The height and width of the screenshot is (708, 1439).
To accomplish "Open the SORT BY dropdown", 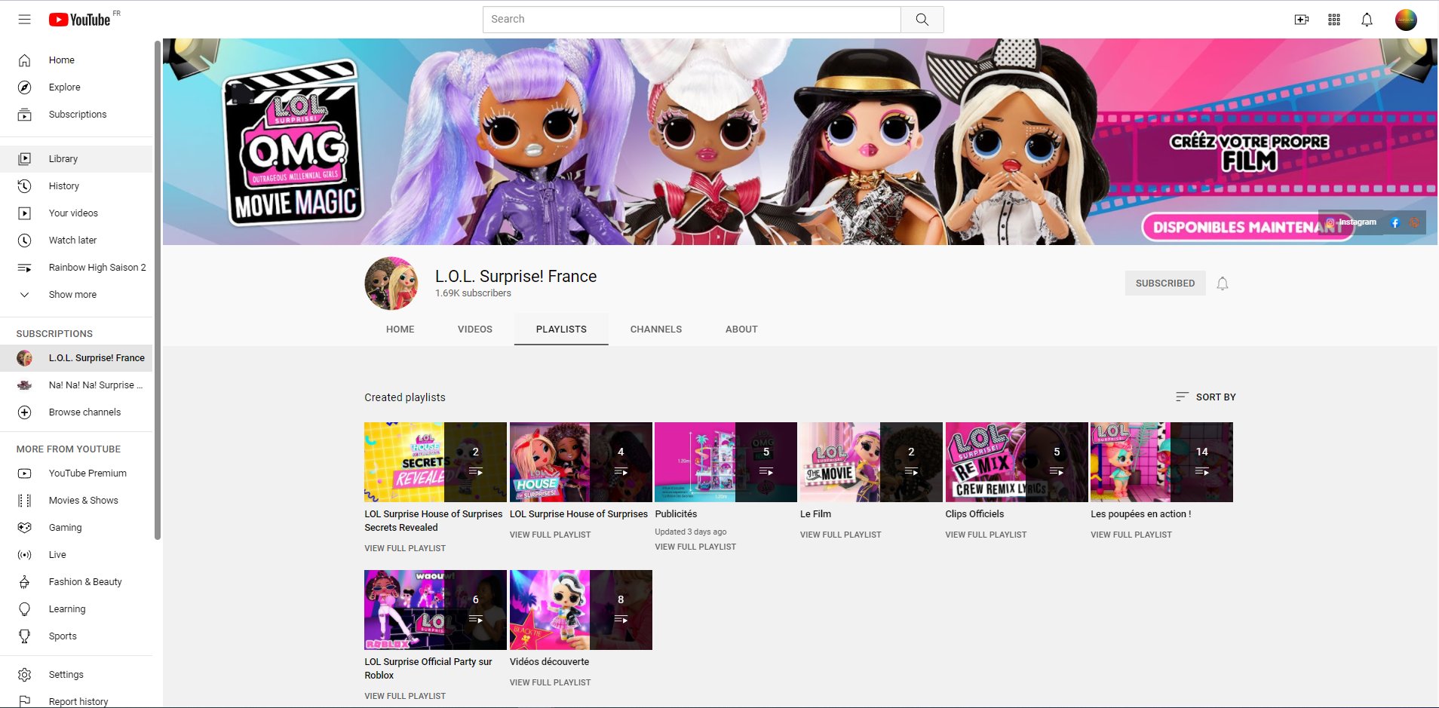I will click(1205, 397).
